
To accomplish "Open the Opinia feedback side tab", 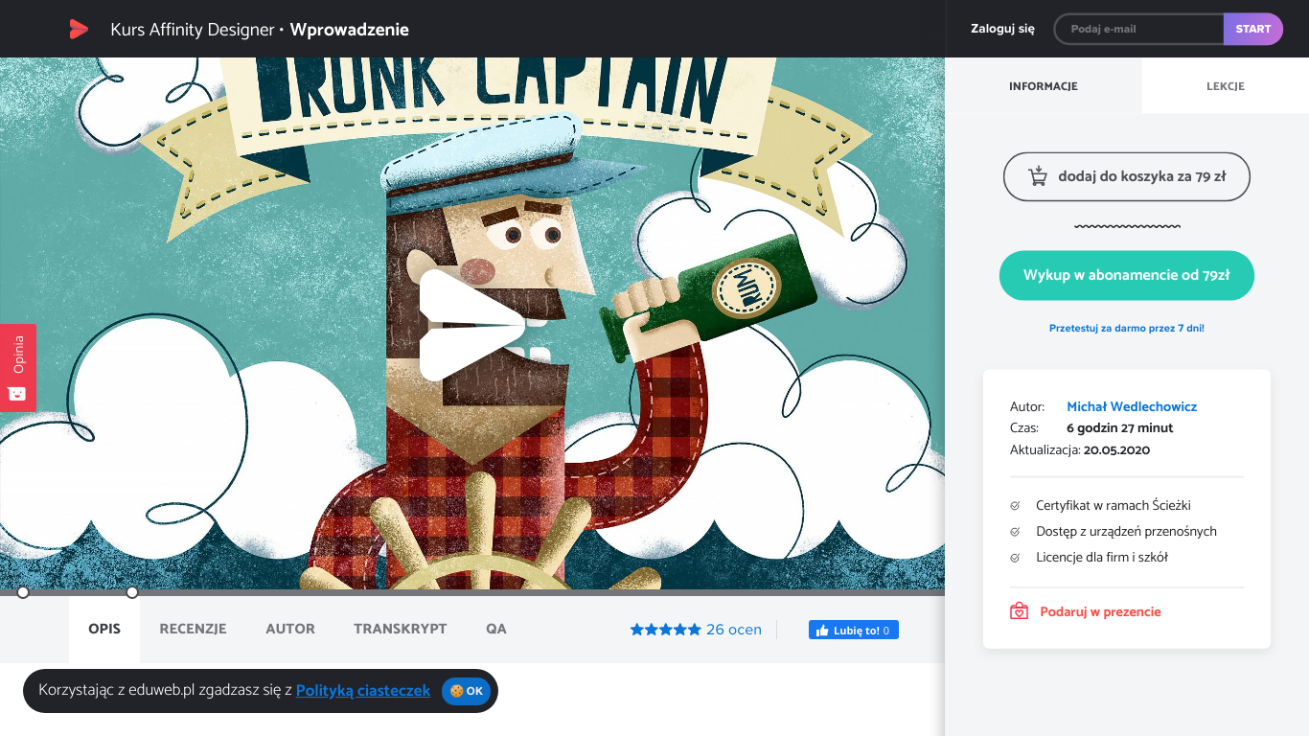I will coord(17,367).
